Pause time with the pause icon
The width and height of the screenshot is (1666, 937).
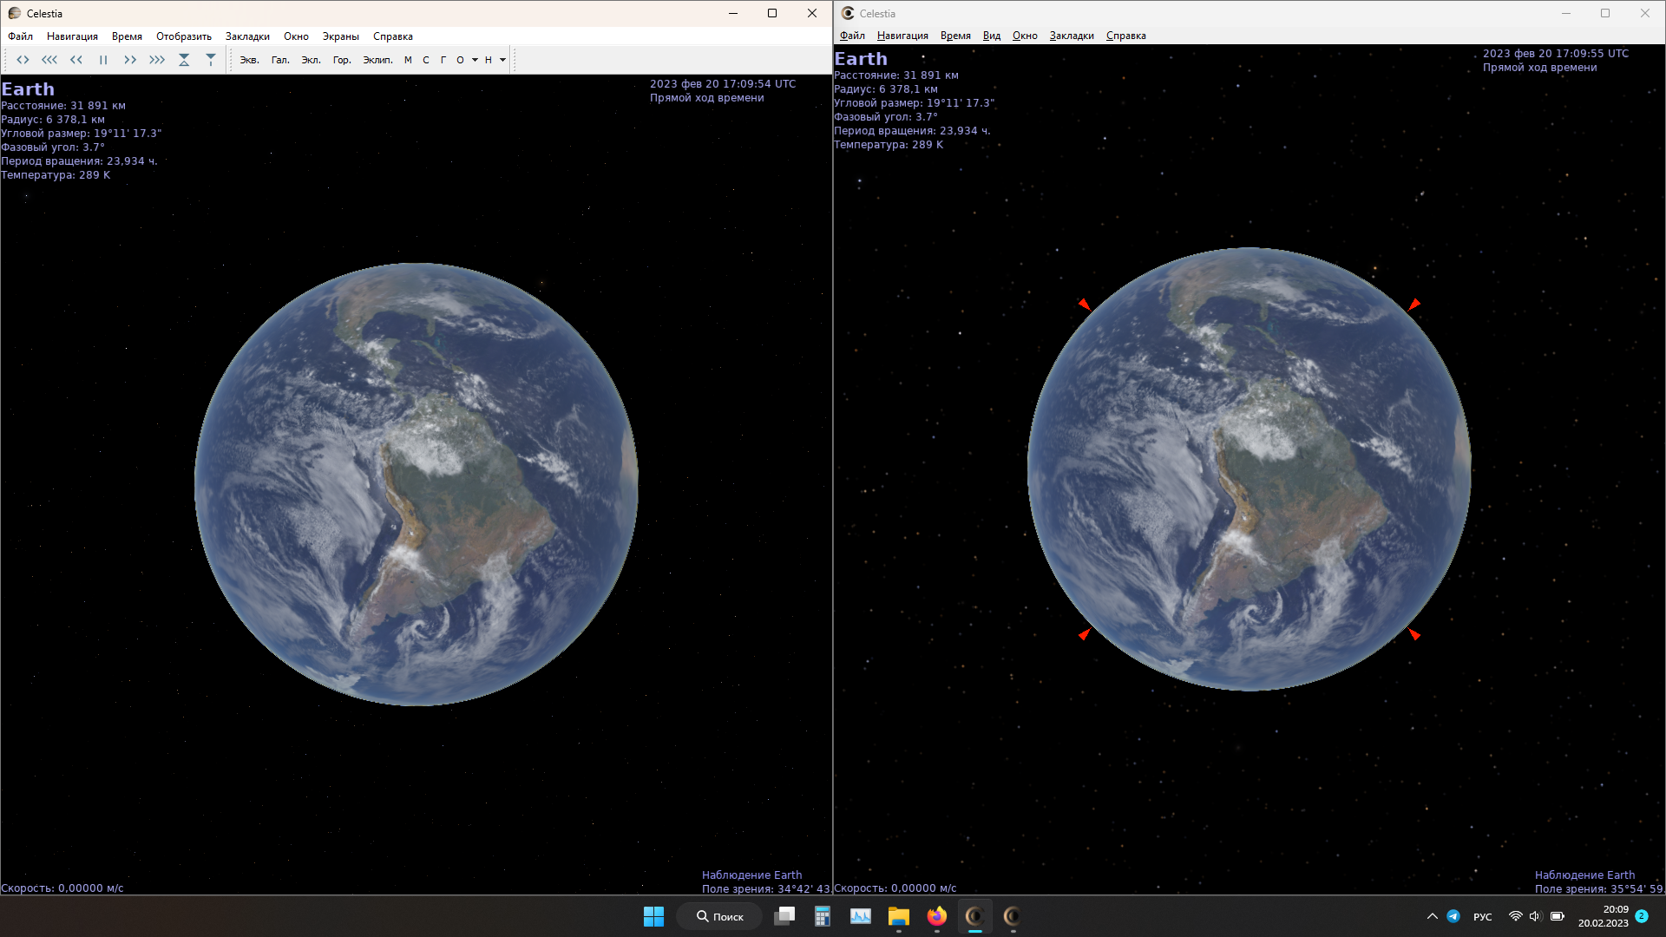tap(103, 60)
